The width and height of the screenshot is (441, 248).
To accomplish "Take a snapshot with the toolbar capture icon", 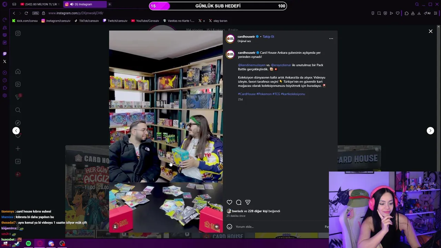I will 379,13.
